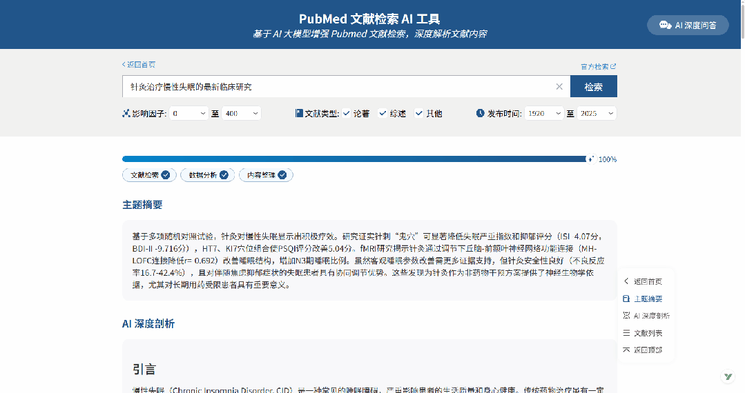Screen dimensions: 745x393
Task: Click the PubMed 文献检索 AI 工具 title
Action: click(369, 19)
